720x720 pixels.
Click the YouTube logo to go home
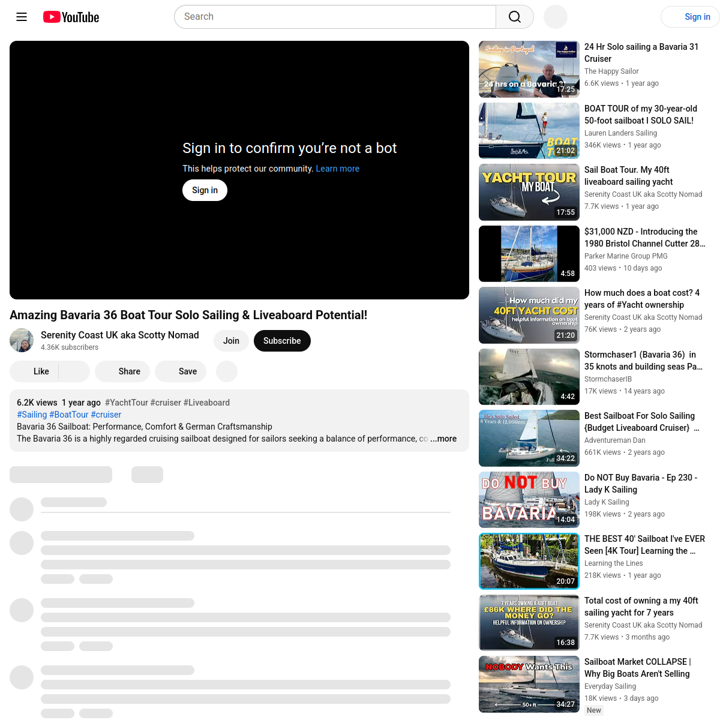pyautogui.click(x=70, y=17)
